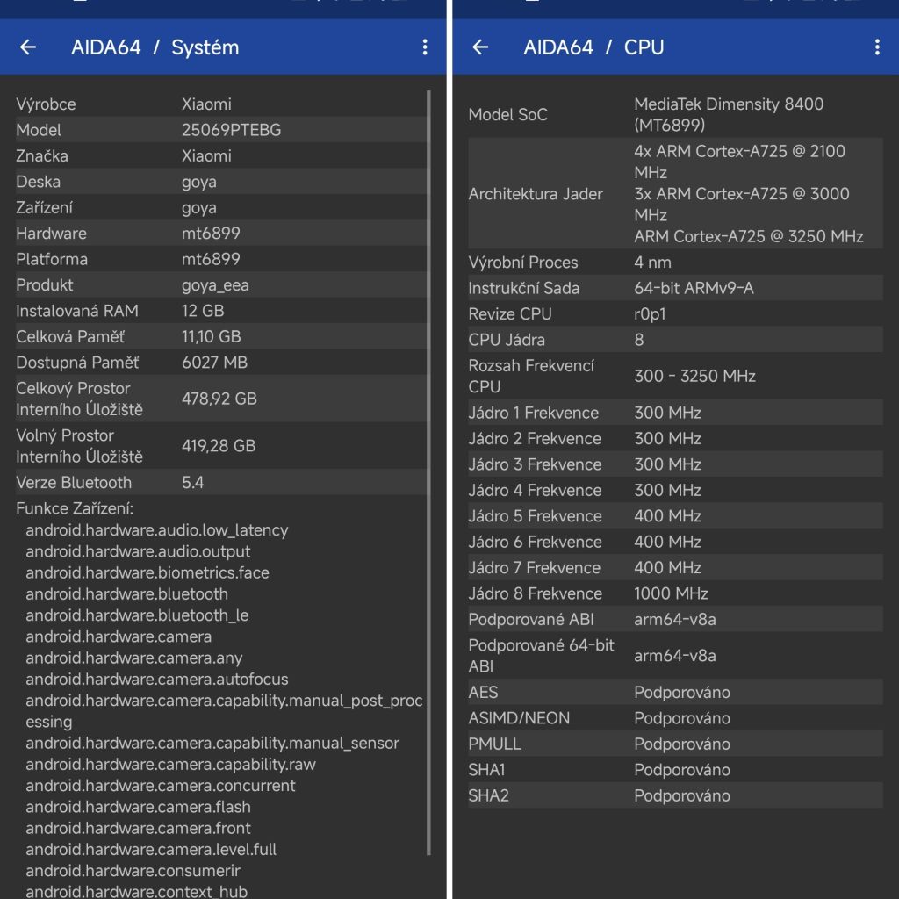Select the Volný Prostor Interního Úložiště row
Viewport: 899px width, 899px height.
219,446
